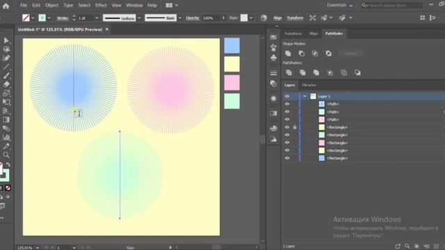Switch to the Align panel tab
The image size is (445, 250).
[x=314, y=33]
